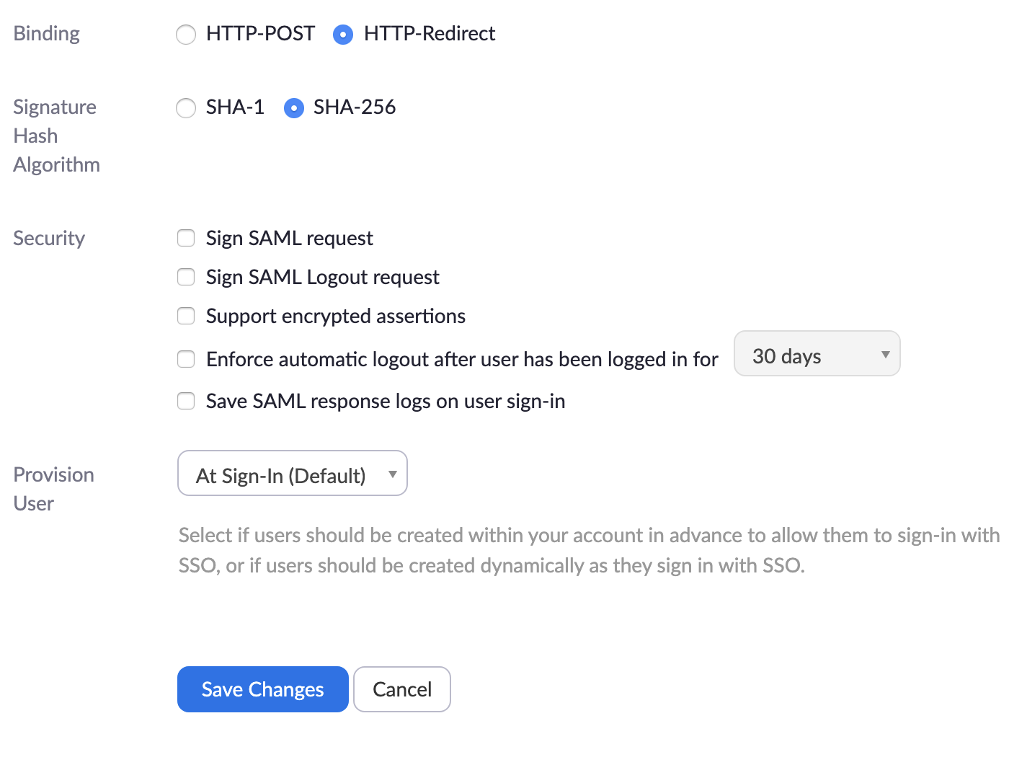1009x783 pixels.
Task: Enable Sign SAML Logout request
Action: pos(186,277)
